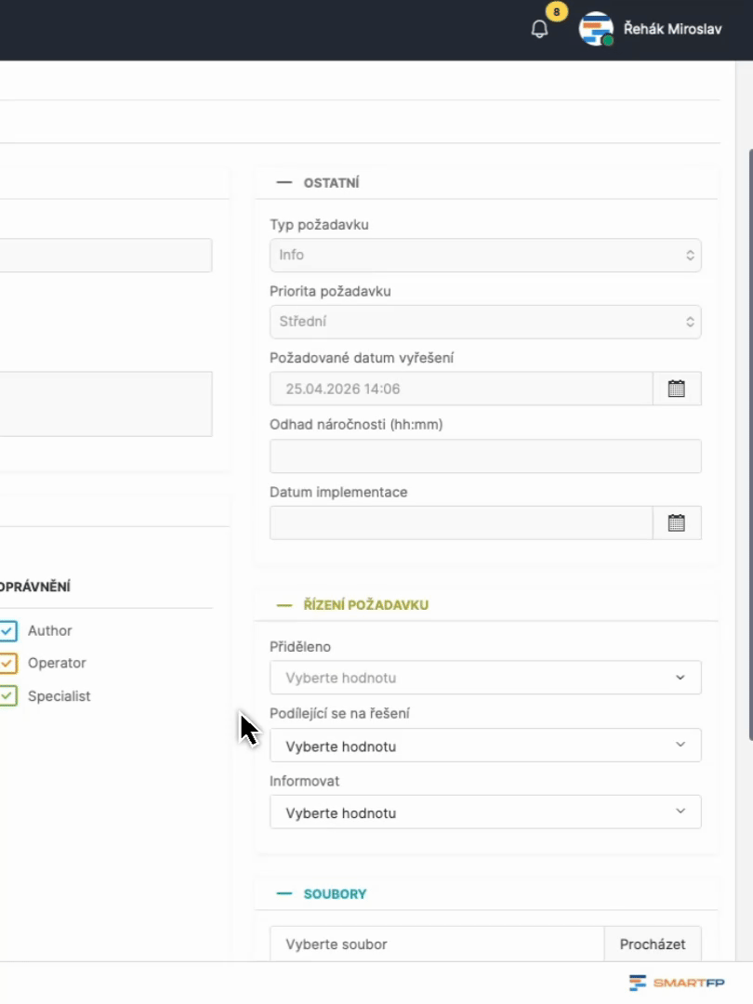Viewport: 753px width, 1004px height.
Task: Toggle the Author permission checkbox
Action: [x=8, y=631]
